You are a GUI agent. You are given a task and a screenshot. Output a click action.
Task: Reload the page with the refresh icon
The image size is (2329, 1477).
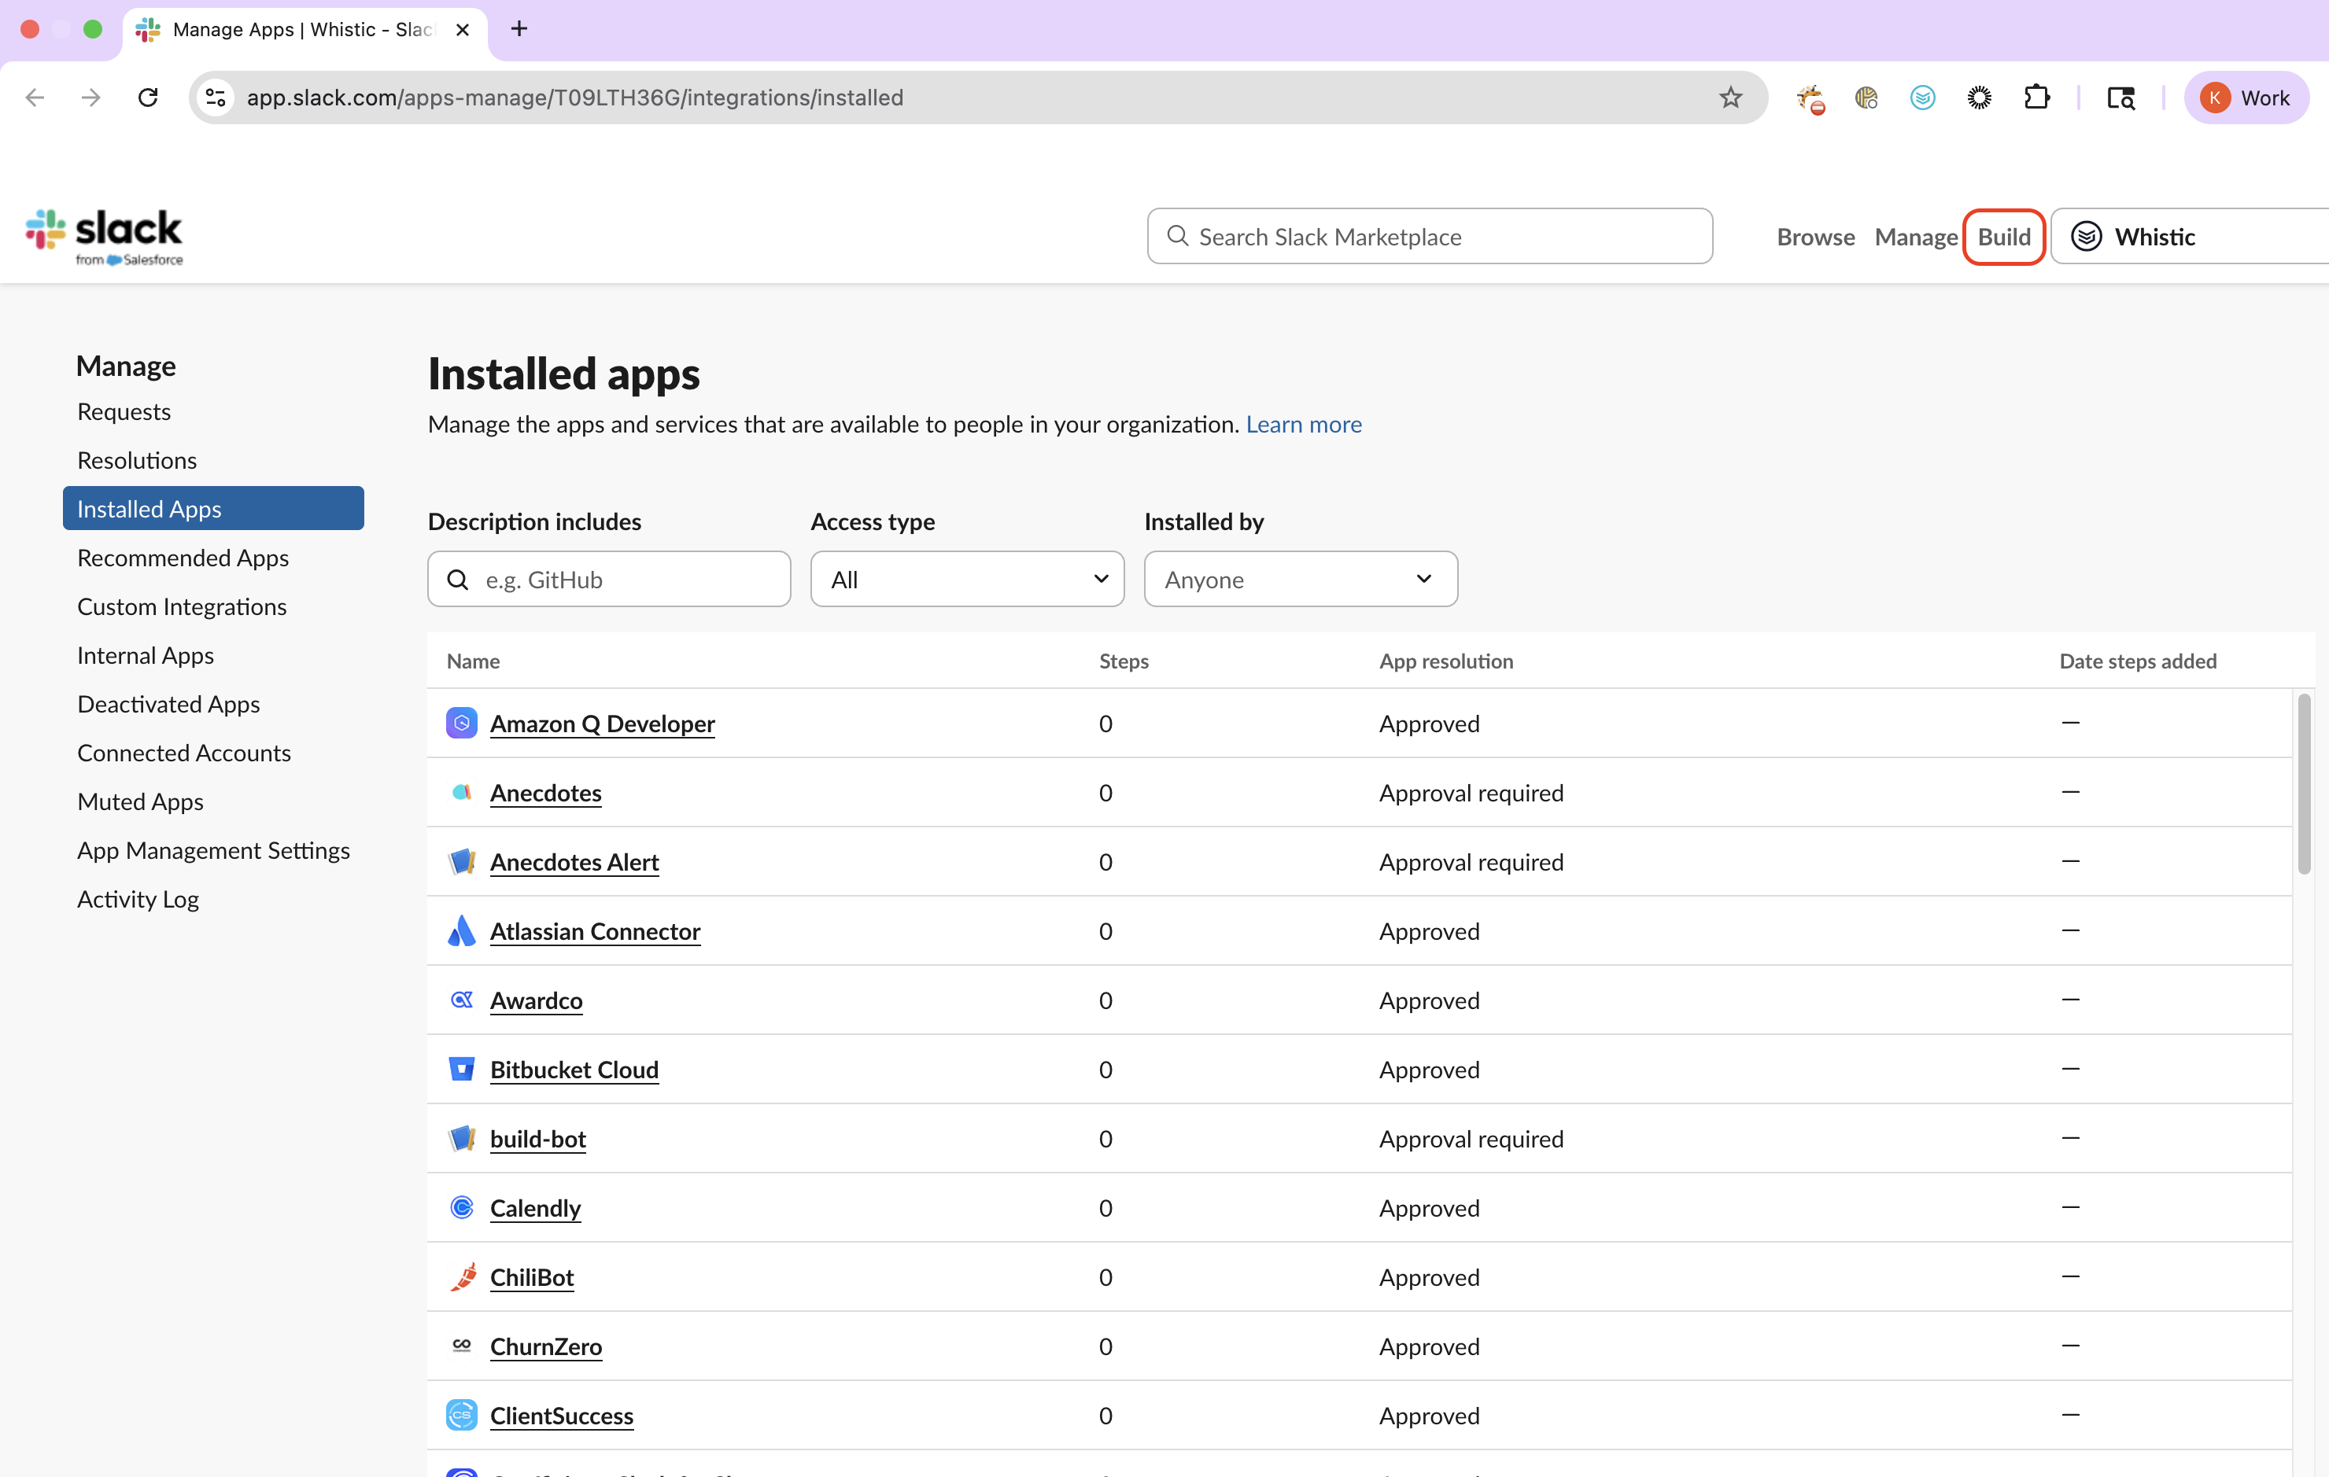(148, 98)
